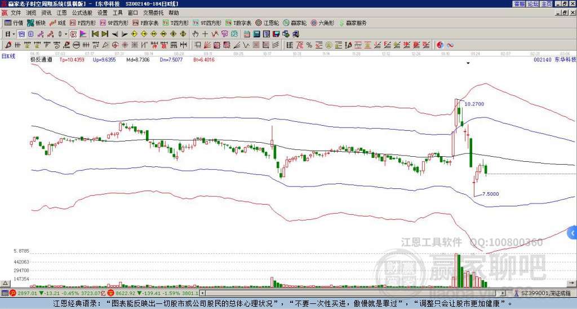Open the 9T四方形 tool
Image resolution: width=577 pixels, height=309 pixels.
[x=207, y=23]
